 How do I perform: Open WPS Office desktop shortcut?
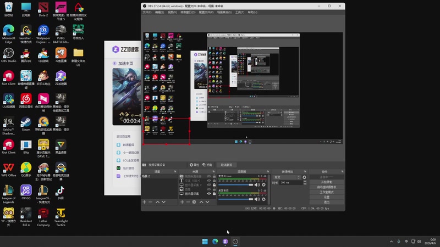(8, 170)
